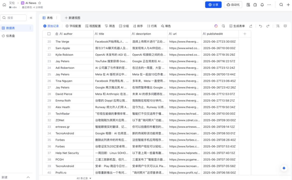
Task: Open the 排序 sort menu
Action: point(138,26)
